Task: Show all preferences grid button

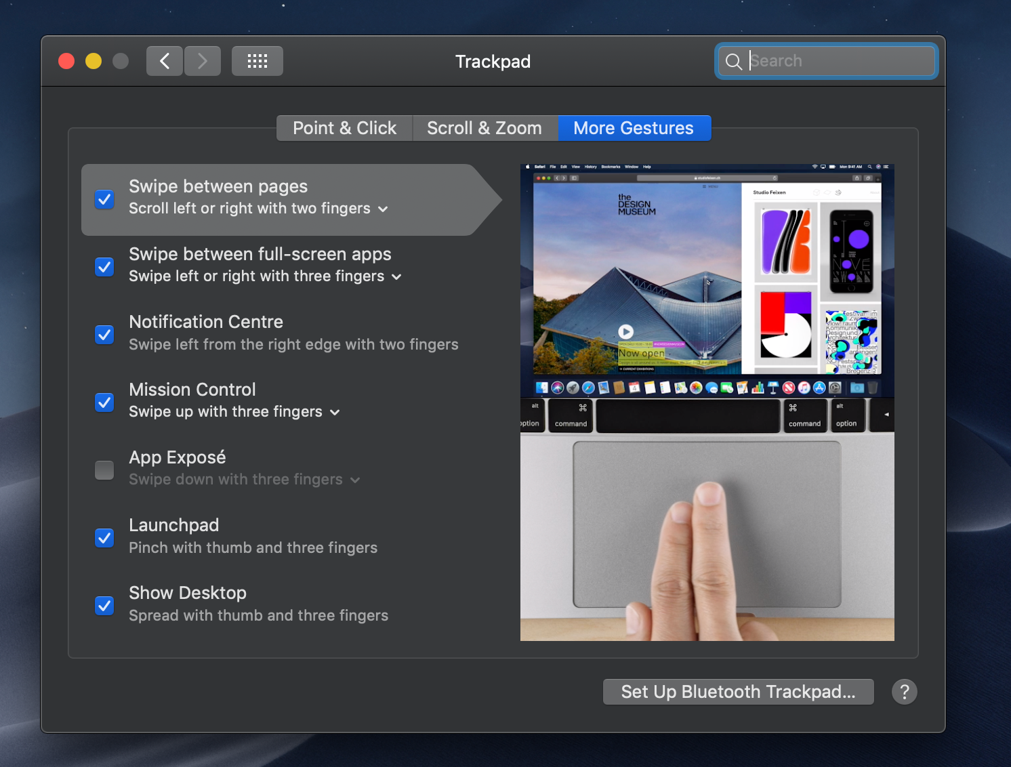Action: coord(257,61)
